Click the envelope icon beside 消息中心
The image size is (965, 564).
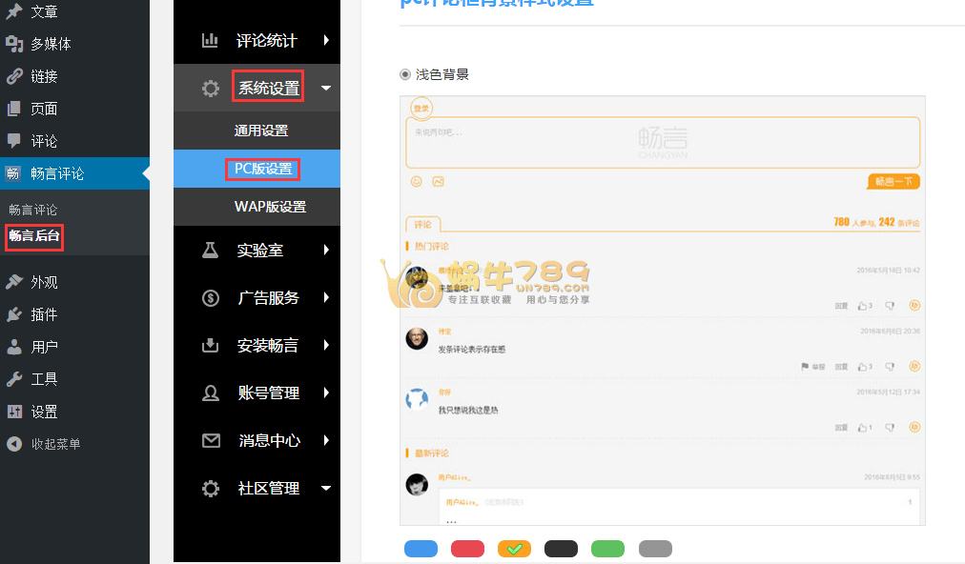(210, 441)
